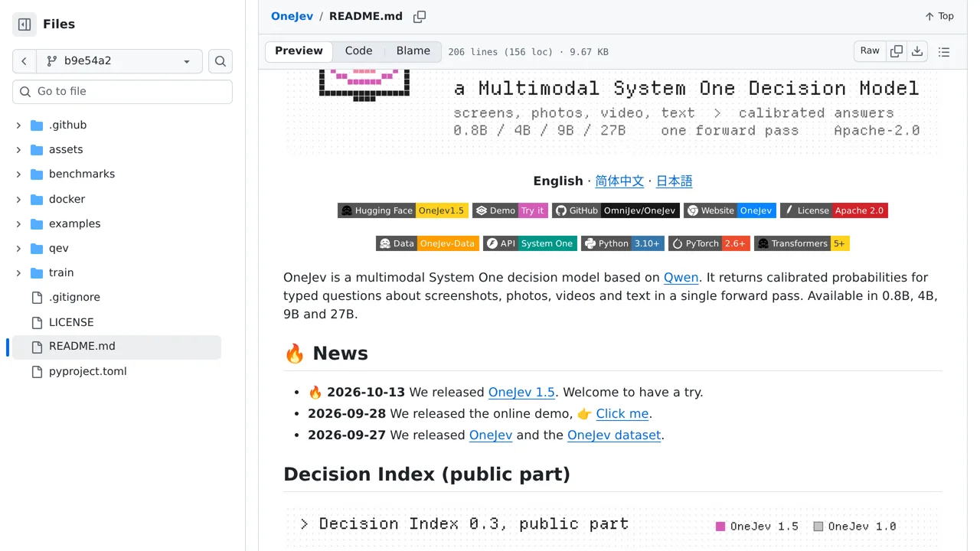Expand the benchmarks folder
The height and width of the screenshot is (551, 980).
[x=18, y=174]
